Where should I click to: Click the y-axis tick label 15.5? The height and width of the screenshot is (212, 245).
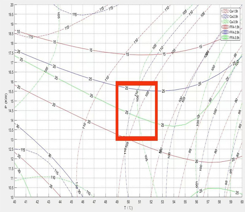click(x=11, y=91)
